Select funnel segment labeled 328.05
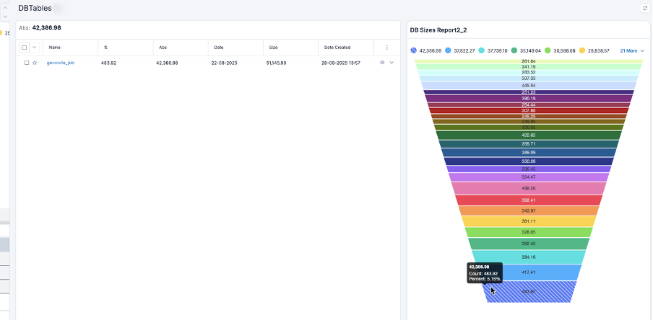The height and width of the screenshot is (320, 653). (529, 232)
